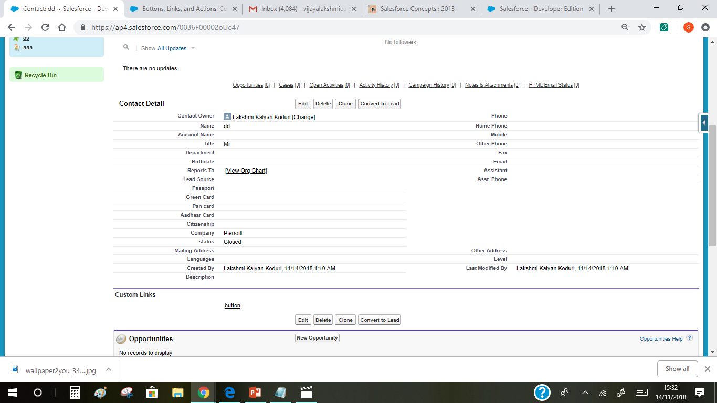Open the touch keyboard tray icon
717x403 pixels.
point(641,392)
